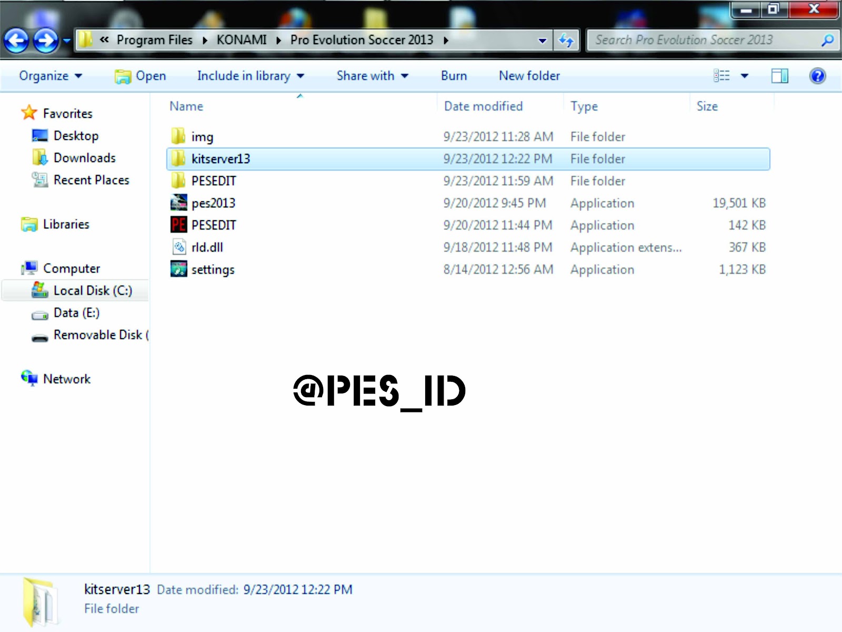Expand the arrow after KONAMI breadcrumb

pyautogui.click(x=278, y=41)
